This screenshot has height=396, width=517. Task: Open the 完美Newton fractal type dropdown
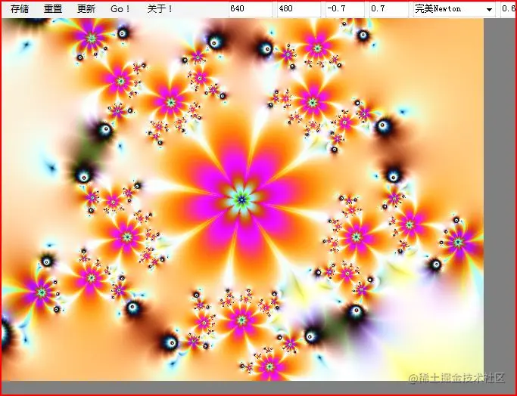coord(454,9)
